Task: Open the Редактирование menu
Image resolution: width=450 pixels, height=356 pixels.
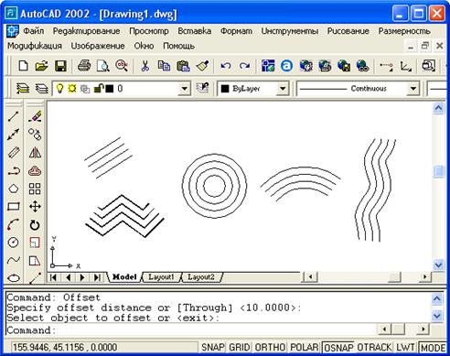Action: 86,31
